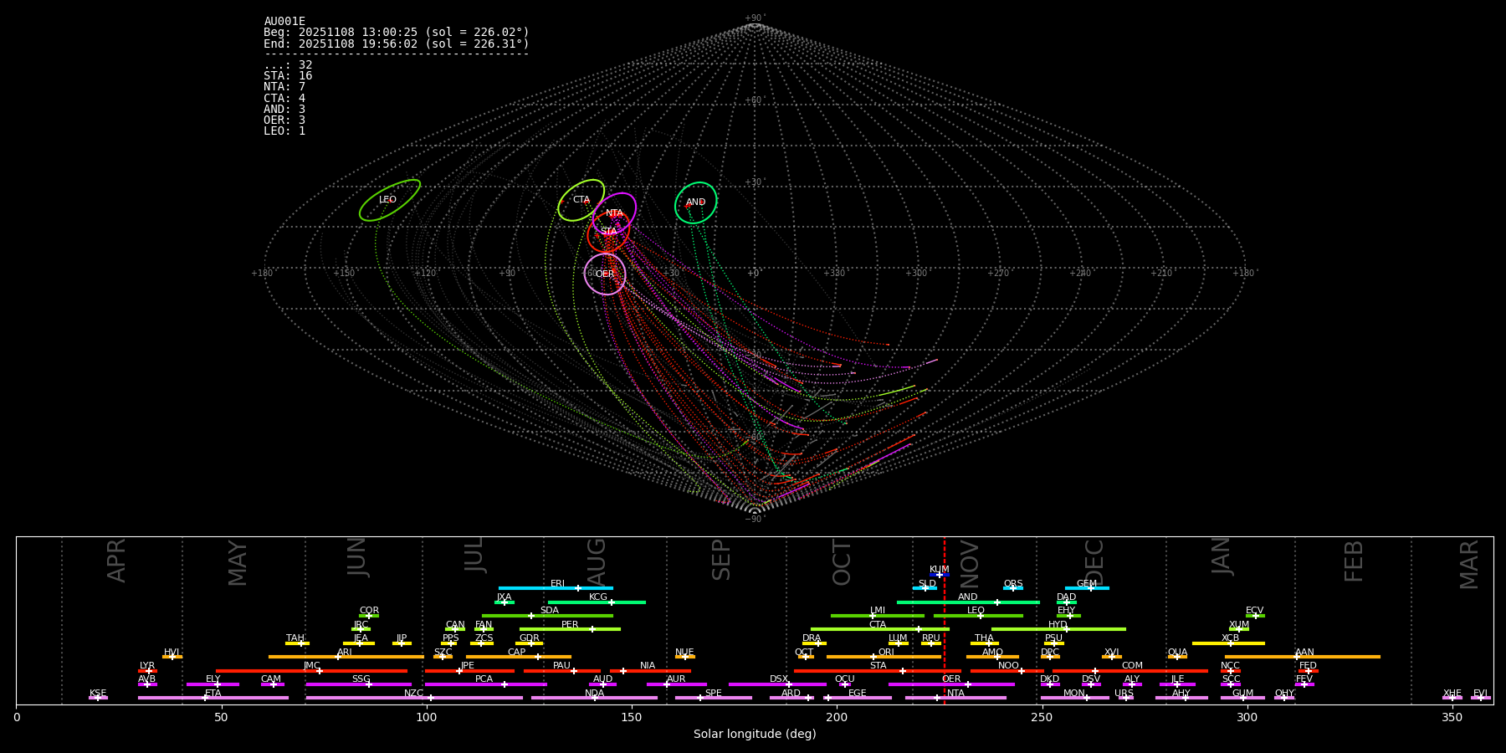Select the NZC shower bar in the timeline
The image size is (1506, 753).
[414, 698]
